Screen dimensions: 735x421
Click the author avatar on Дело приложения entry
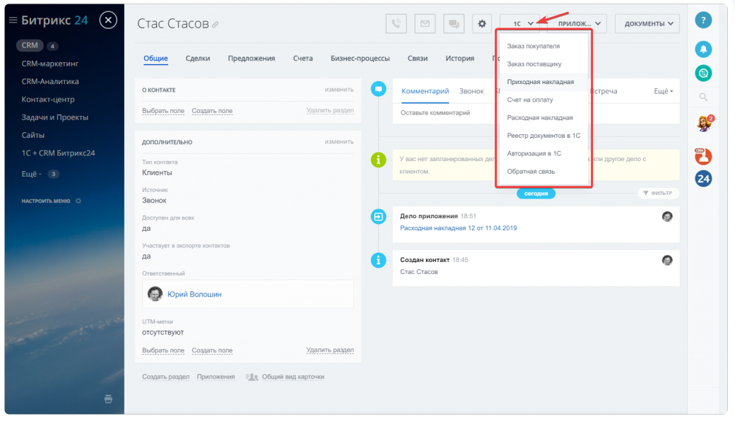tap(667, 216)
